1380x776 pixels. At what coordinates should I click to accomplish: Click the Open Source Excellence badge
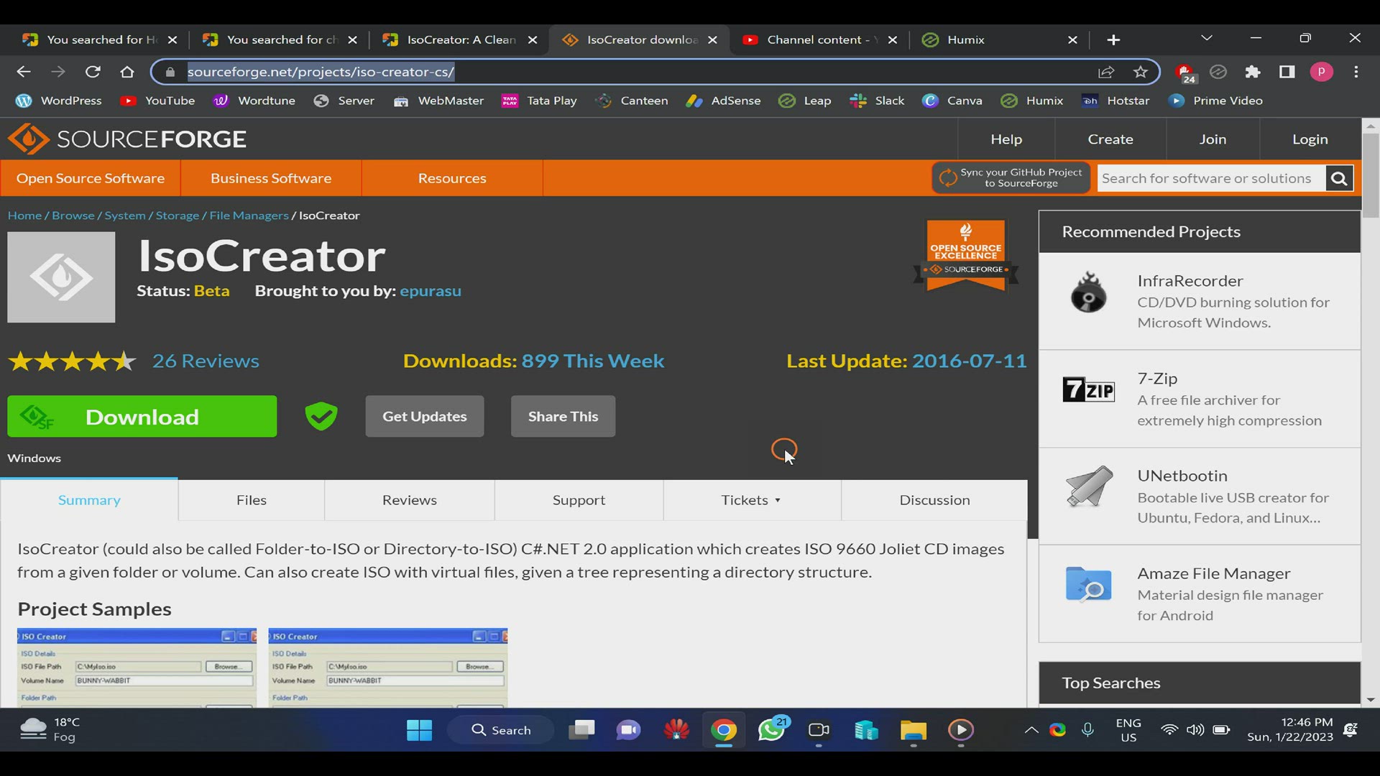966,256
